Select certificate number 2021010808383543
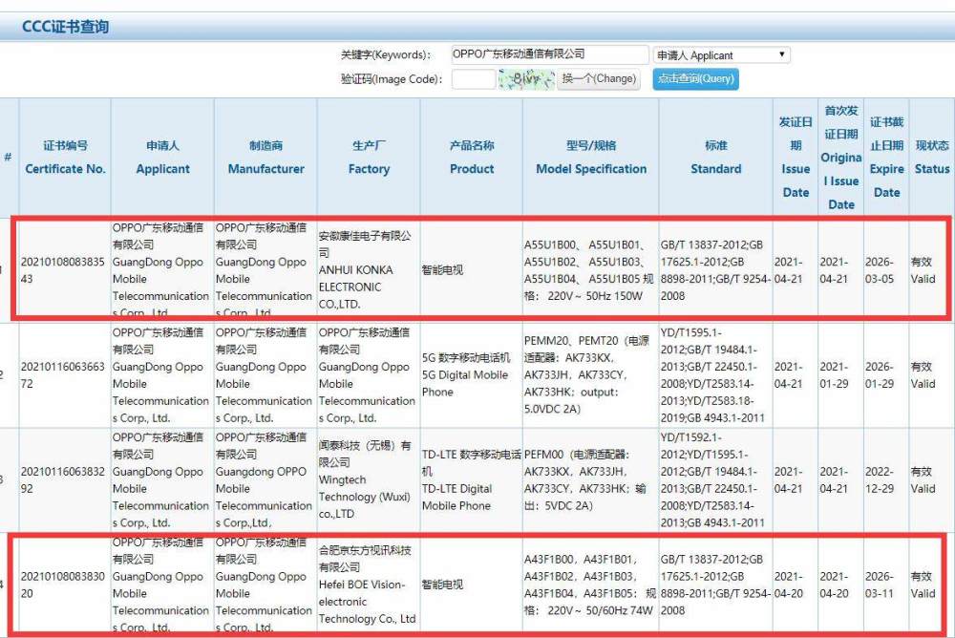 63,270
